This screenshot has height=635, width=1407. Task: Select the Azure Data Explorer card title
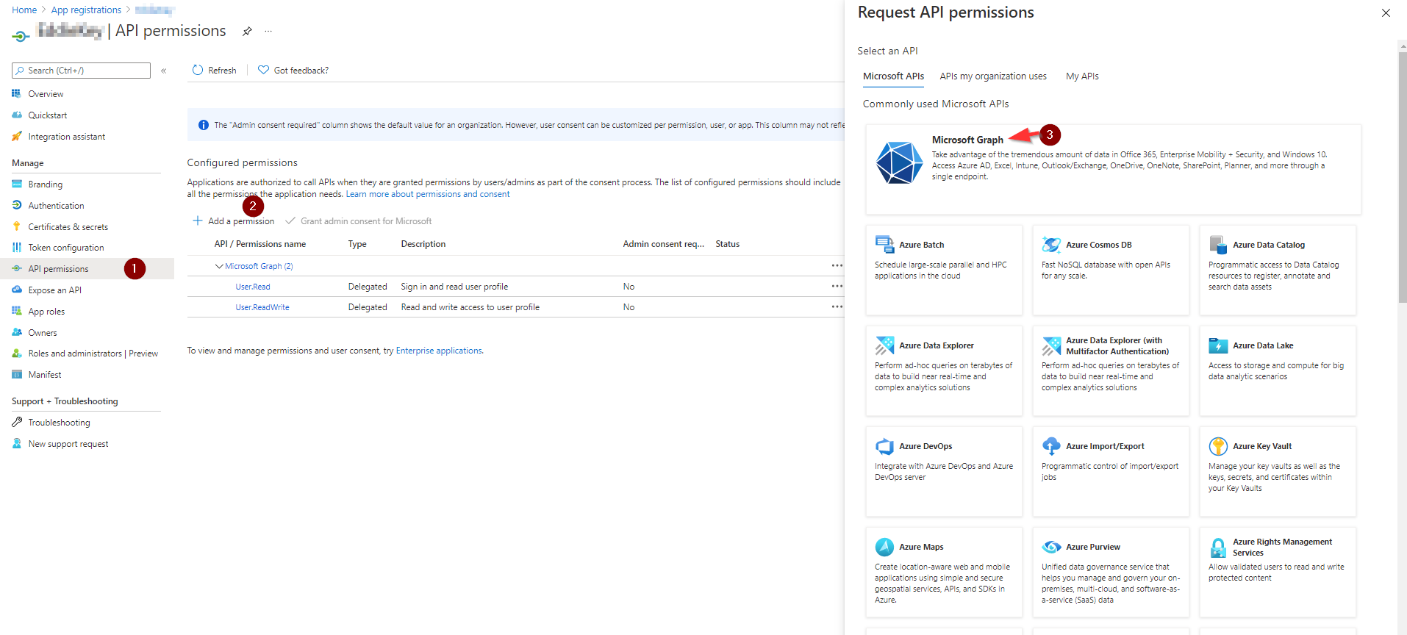937,345
